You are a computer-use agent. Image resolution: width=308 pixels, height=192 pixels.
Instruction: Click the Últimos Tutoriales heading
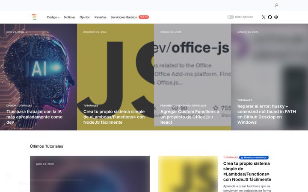tap(46, 146)
